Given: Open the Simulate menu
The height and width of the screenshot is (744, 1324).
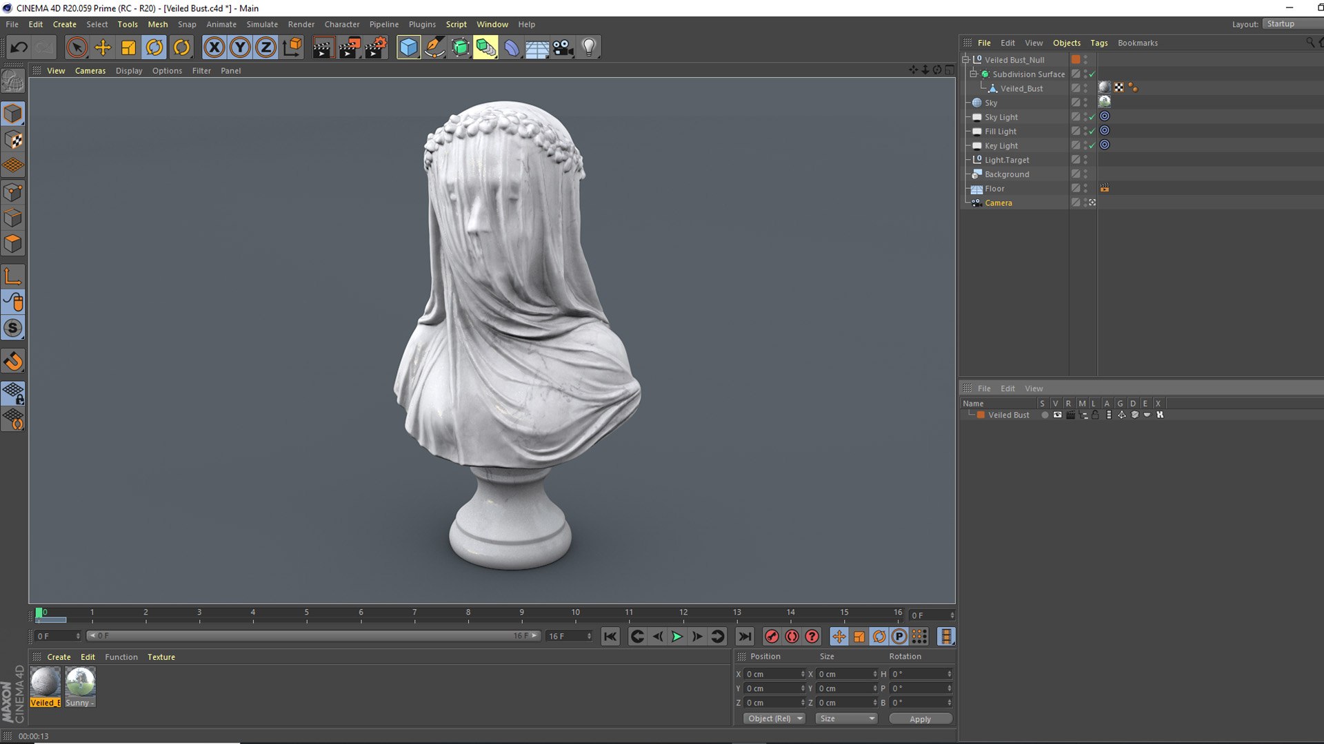Looking at the screenshot, I should [x=262, y=24].
